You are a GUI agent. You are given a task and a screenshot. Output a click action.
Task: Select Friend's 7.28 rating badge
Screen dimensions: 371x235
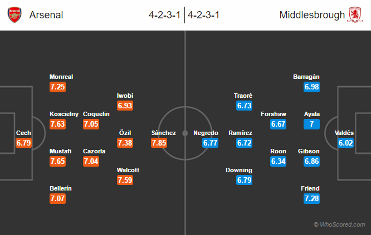click(x=312, y=198)
